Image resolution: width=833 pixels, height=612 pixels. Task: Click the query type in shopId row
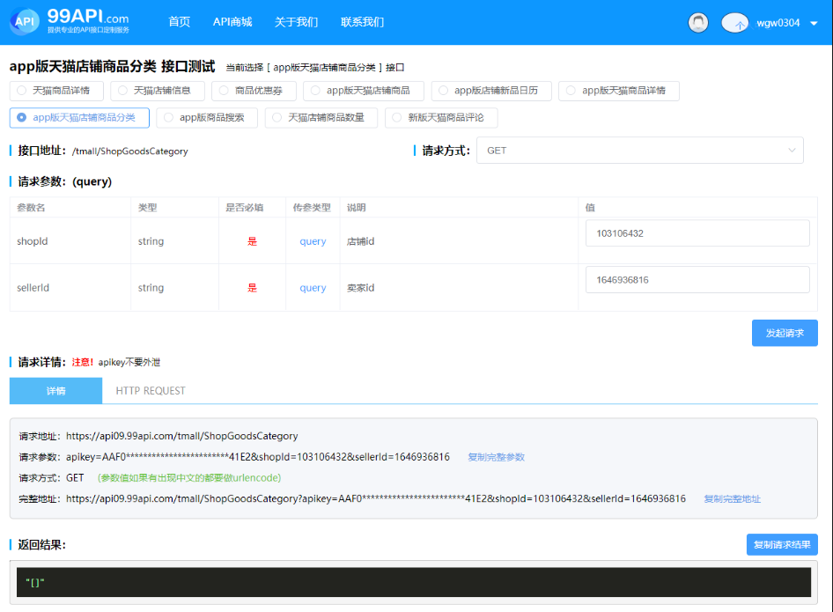313,242
